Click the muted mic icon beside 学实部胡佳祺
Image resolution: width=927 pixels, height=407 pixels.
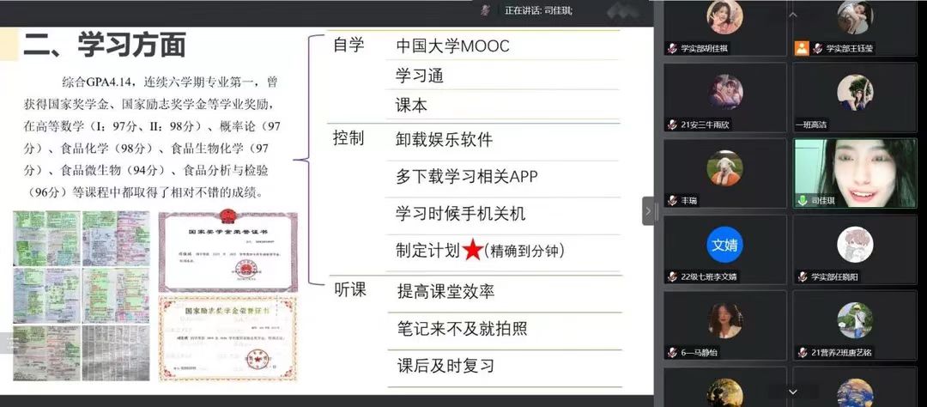[673, 49]
